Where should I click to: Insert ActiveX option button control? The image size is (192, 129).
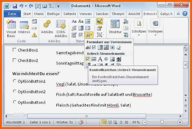coord(106,59)
